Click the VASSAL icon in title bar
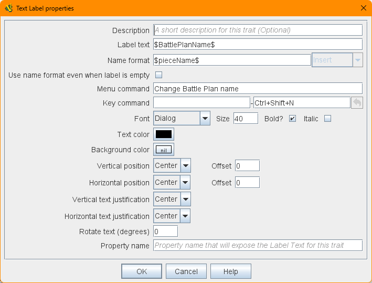The width and height of the screenshot is (372, 283). click(9, 8)
